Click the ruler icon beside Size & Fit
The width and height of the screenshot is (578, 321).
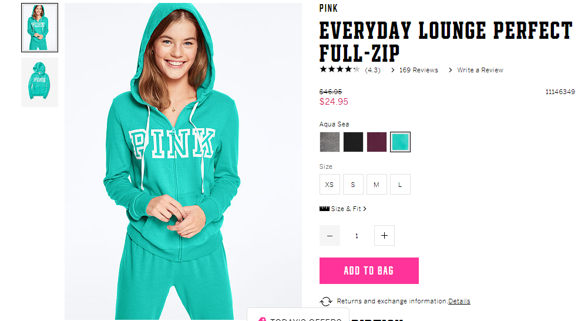324,209
